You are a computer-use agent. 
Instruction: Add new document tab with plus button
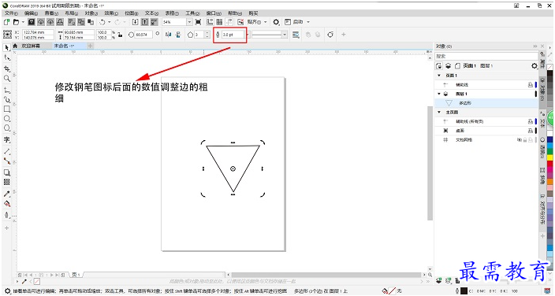(90, 46)
